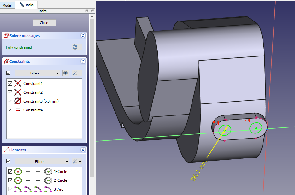Click 2-Circle construction mode icon
Screen dimensions: 295x195
click(x=48, y=180)
